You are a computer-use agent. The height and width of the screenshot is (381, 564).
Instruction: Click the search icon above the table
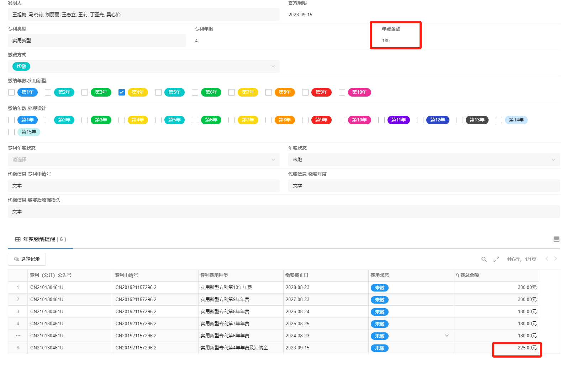(x=484, y=259)
